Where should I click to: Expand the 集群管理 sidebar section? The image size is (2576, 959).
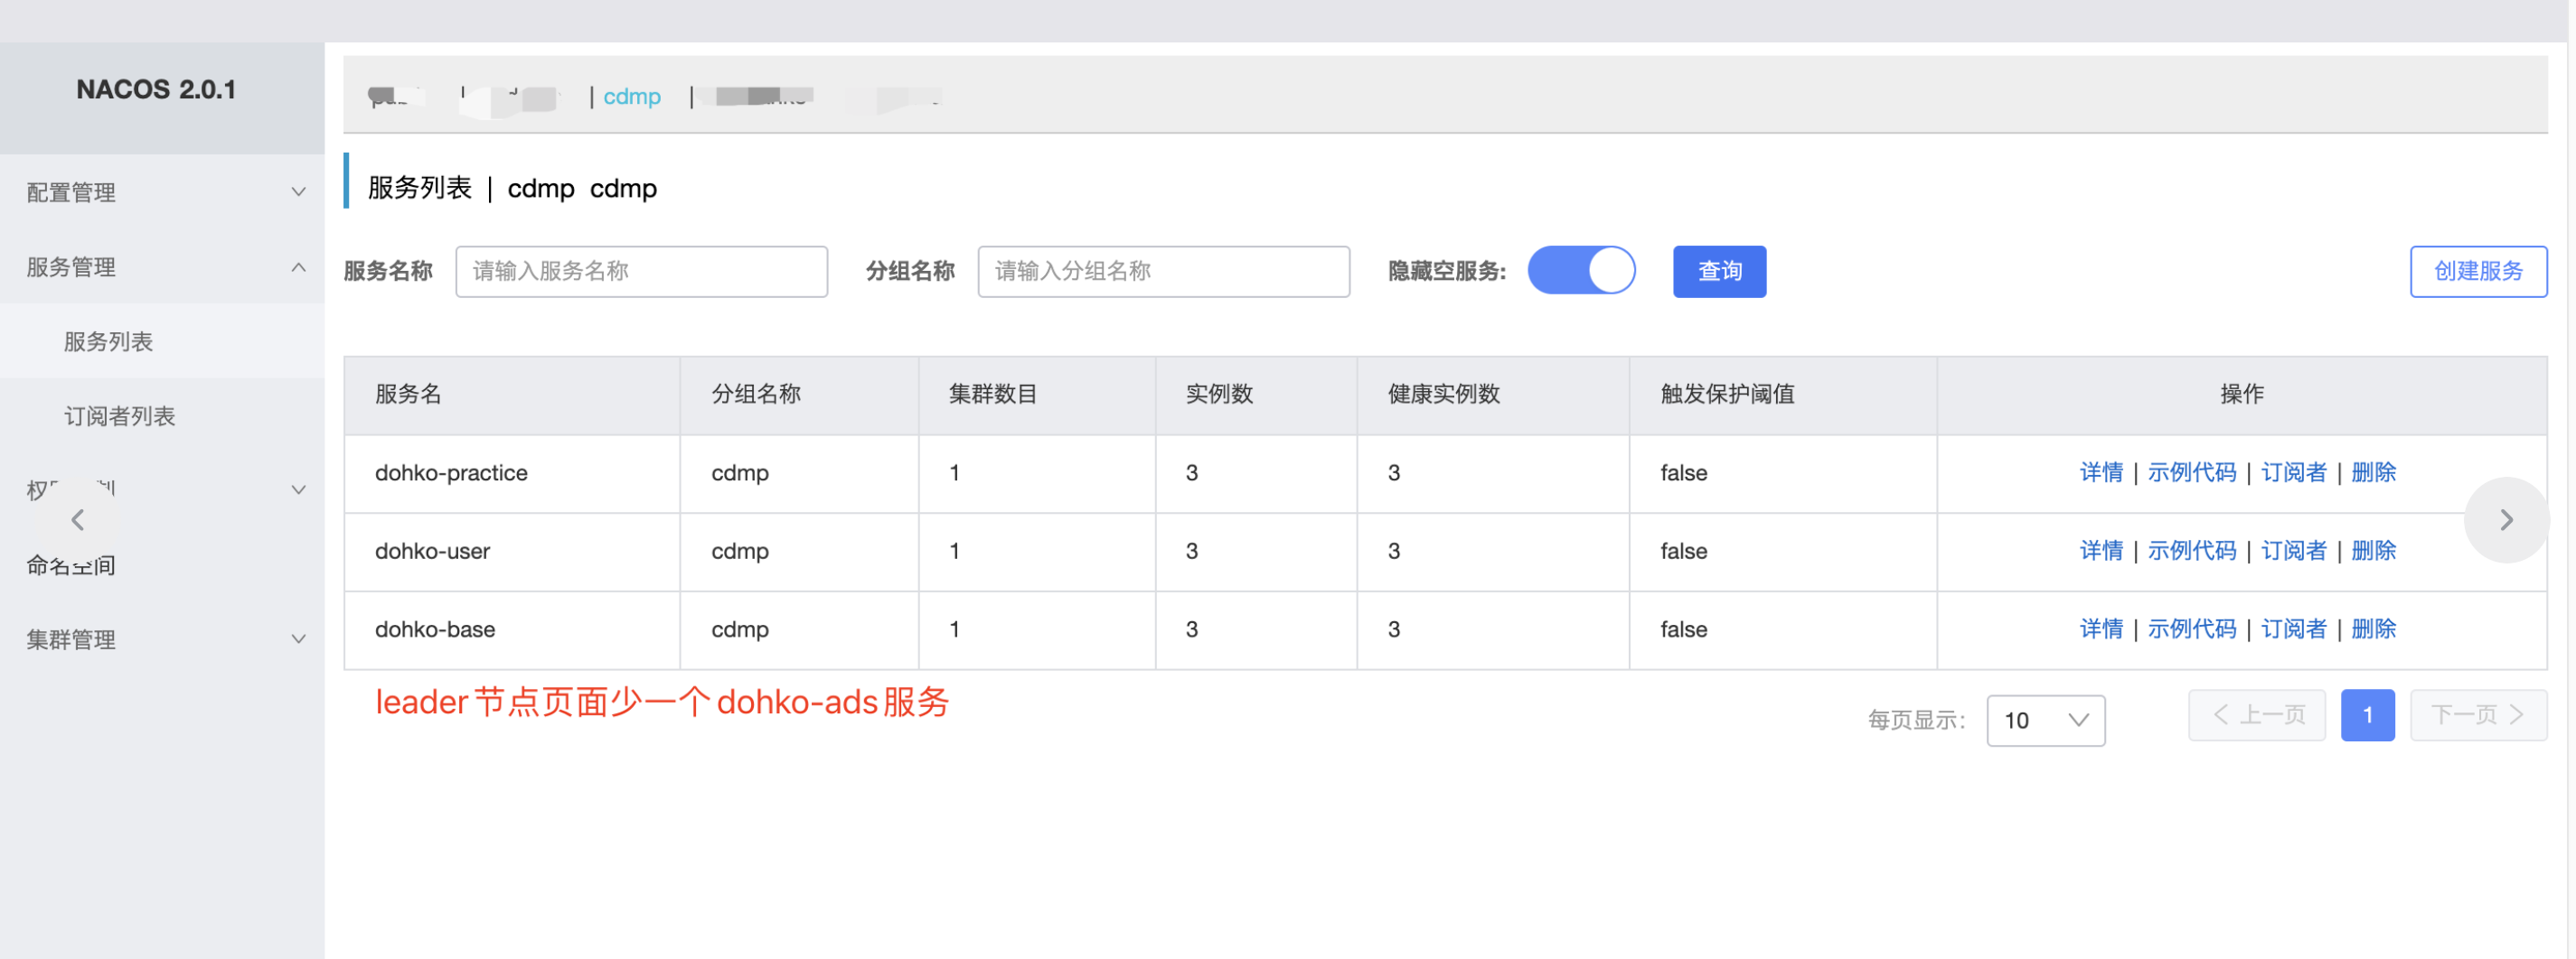click(161, 639)
